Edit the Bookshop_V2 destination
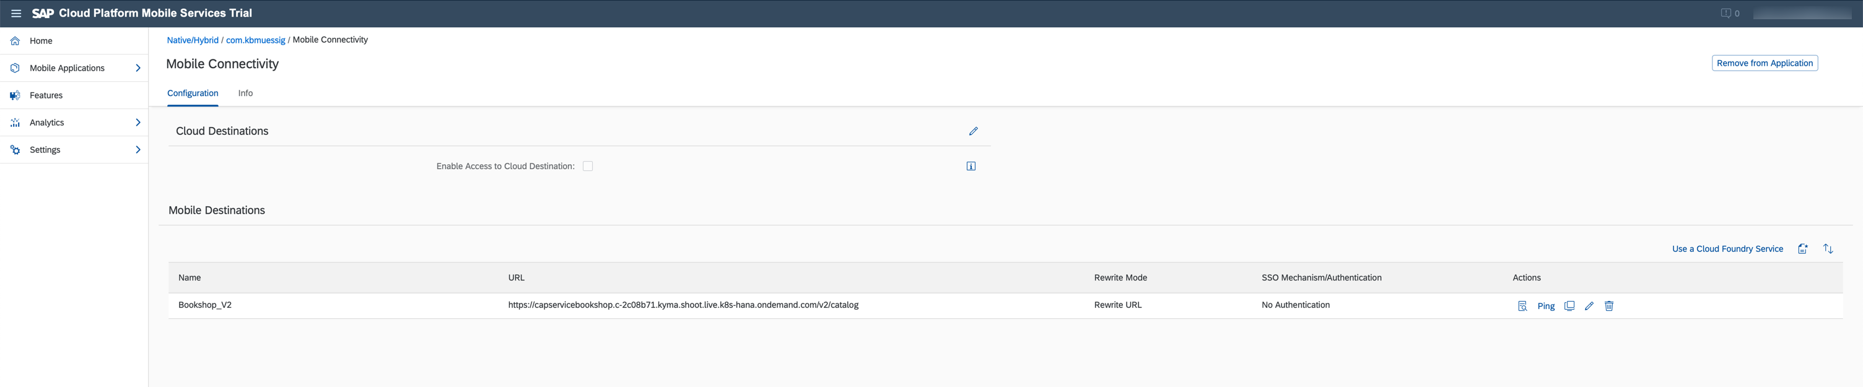Image resolution: width=1863 pixels, height=387 pixels. coord(1589,306)
